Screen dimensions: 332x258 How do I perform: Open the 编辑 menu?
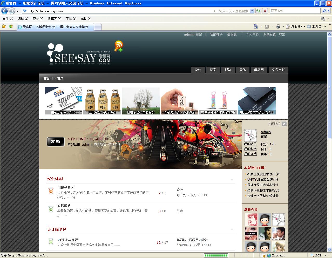click(x=23, y=18)
